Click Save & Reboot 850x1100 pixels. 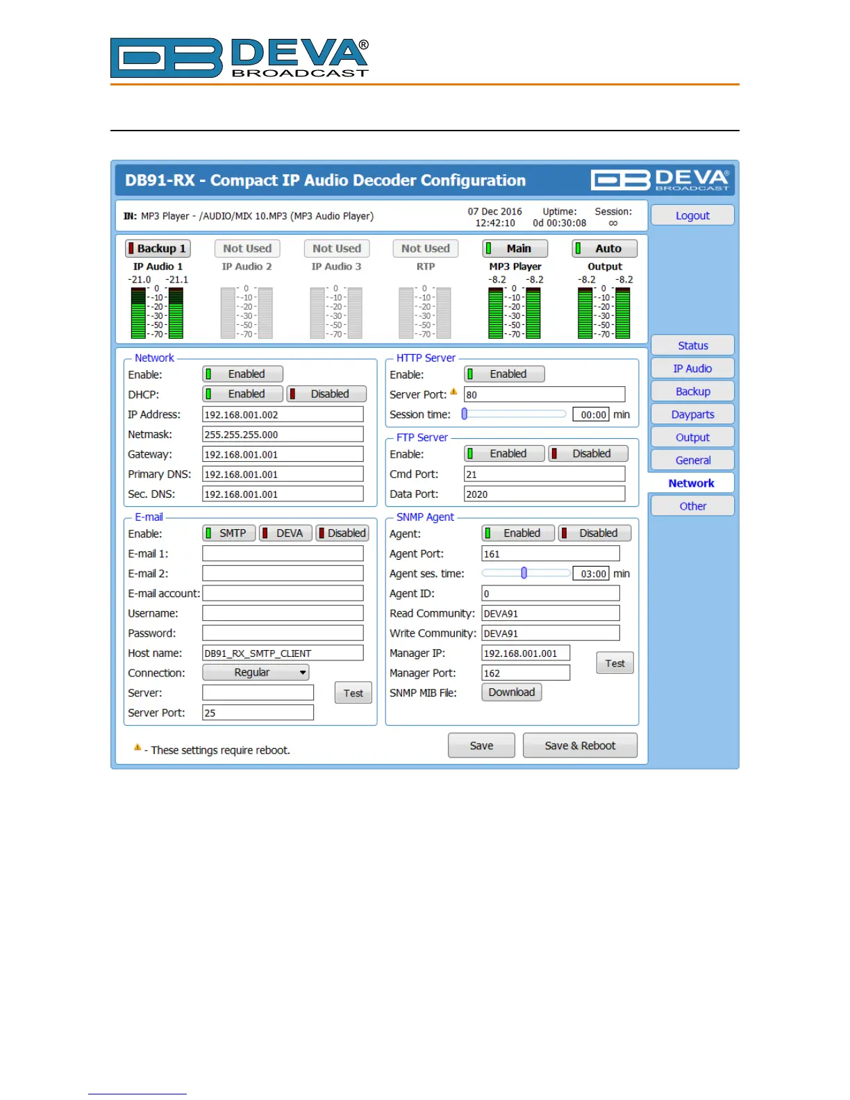pos(580,746)
